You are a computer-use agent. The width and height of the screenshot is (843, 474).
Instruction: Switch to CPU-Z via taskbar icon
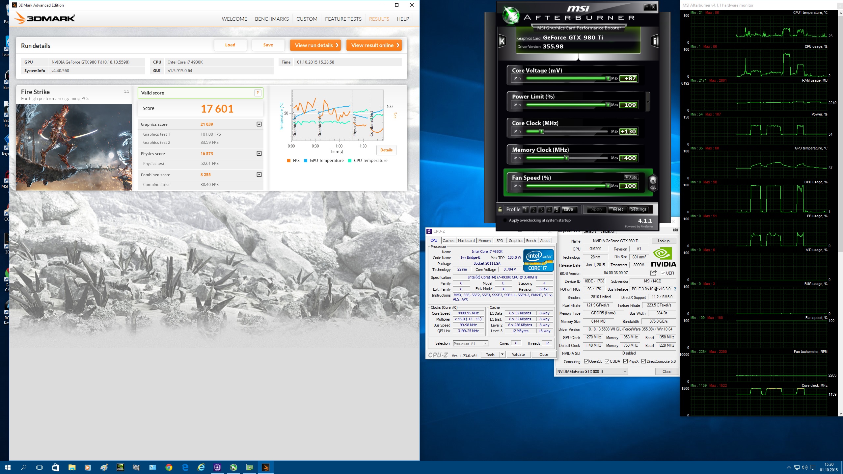click(217, 467)
